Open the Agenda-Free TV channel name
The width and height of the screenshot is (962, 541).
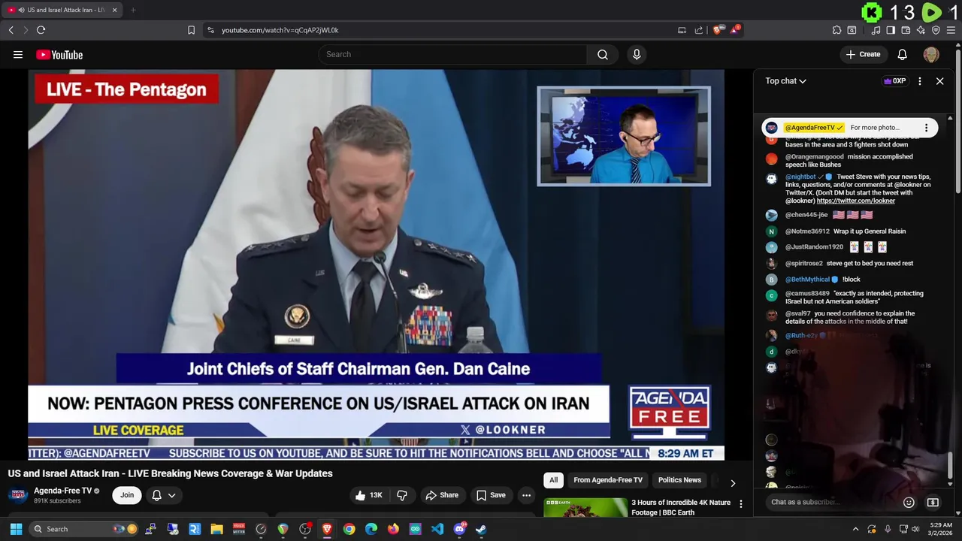pyautogui.click(x=62, y=491)
